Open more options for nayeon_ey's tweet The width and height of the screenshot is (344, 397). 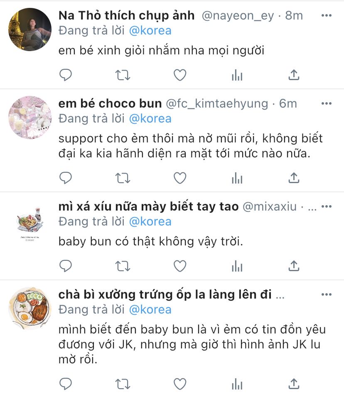(x=326, y=15)
